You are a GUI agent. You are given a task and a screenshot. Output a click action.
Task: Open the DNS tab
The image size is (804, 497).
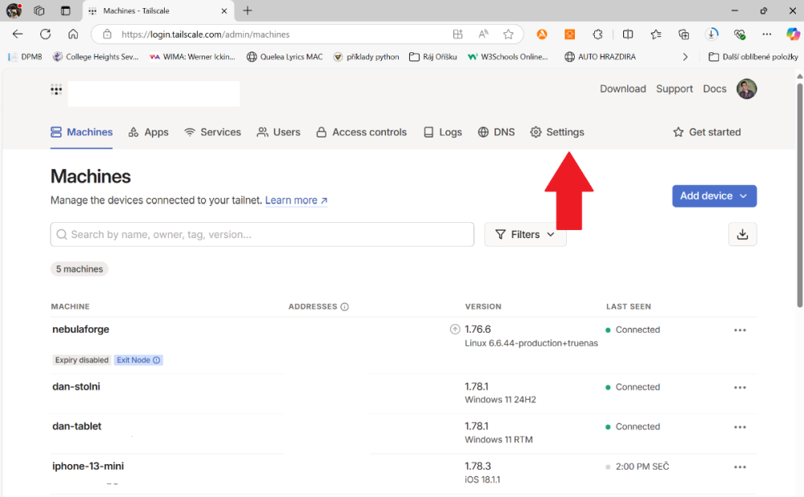(496, 132)
